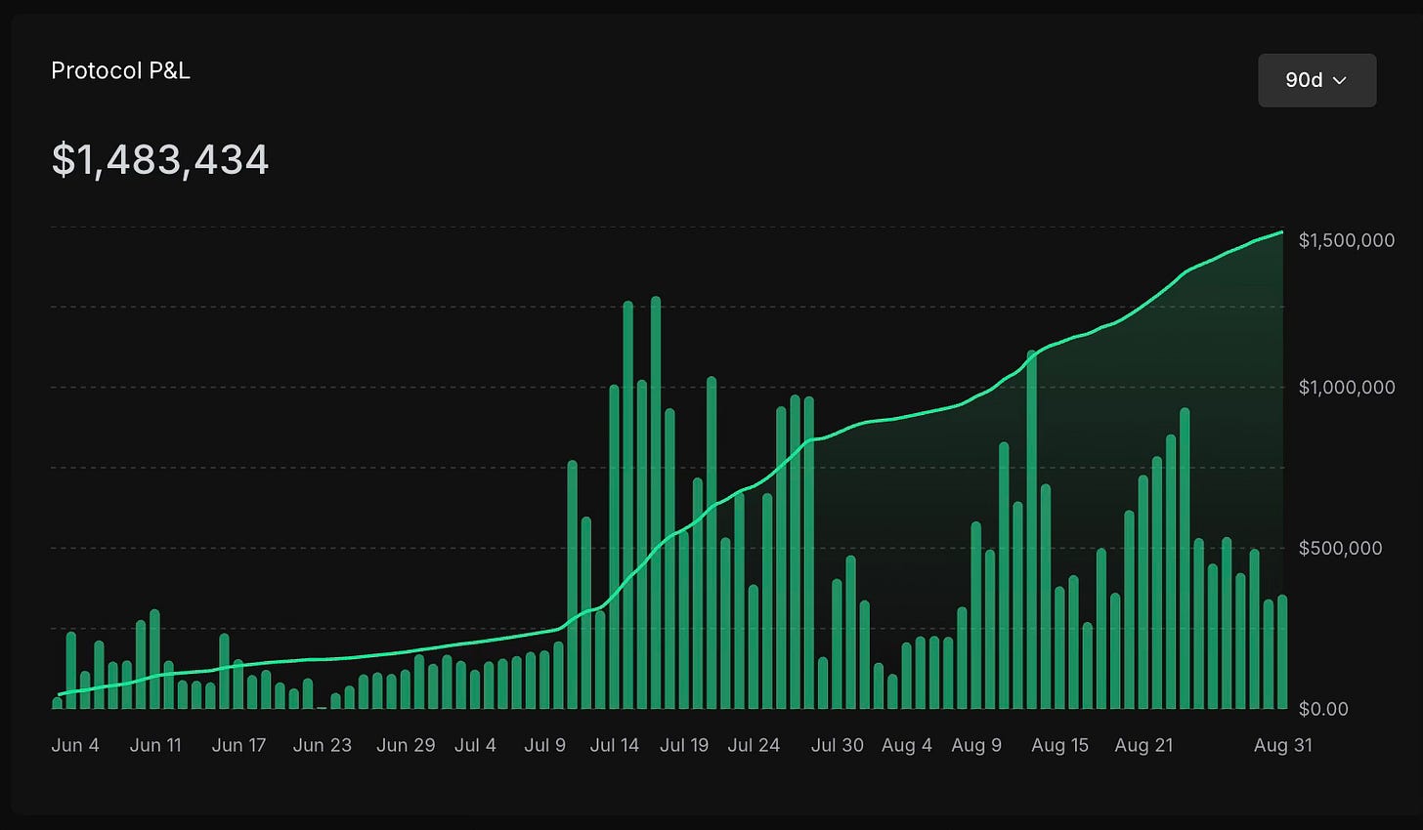Image resolution: width=1423 pixels, height=830 pixels.
Task: Click the Jul 24 date label
Action: click(x=754, y=745)
